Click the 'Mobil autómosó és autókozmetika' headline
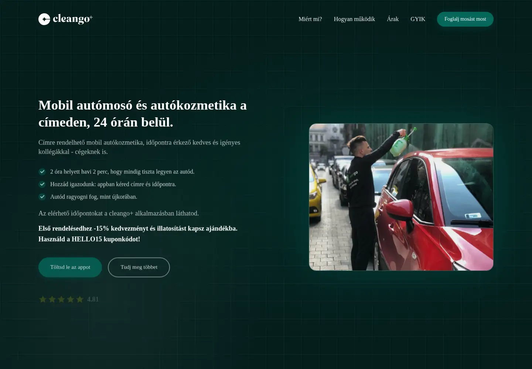 [143, 114]
